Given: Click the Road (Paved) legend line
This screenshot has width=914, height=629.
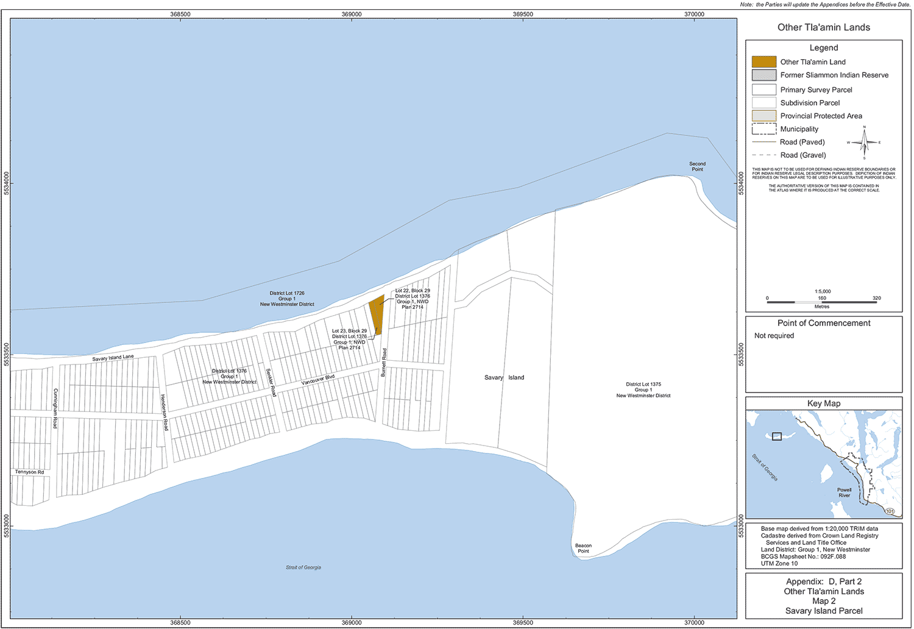Looking at the screenshot, I should coord(763,142).
